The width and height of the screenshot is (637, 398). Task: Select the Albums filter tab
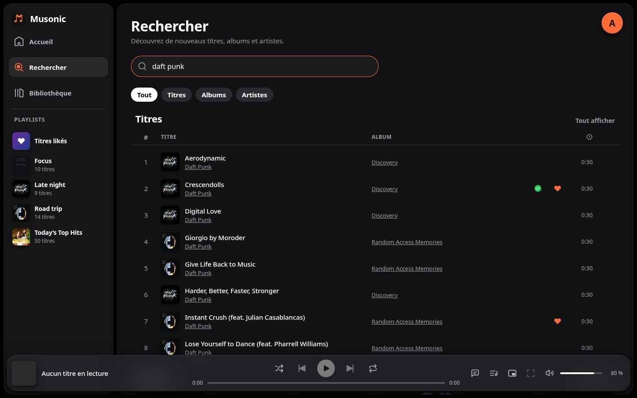click(214, 95)
